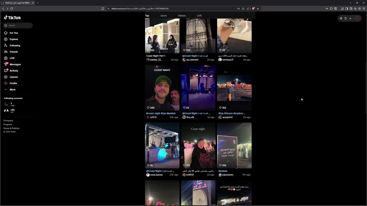Open the azozpriv2 video with 152 likes
Screen dimensions: 367x206
(234, 88)
